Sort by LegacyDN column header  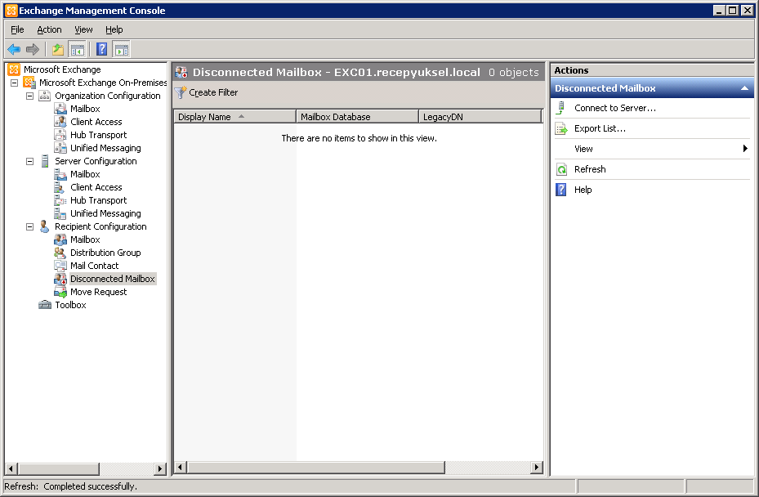pos(480,117)
